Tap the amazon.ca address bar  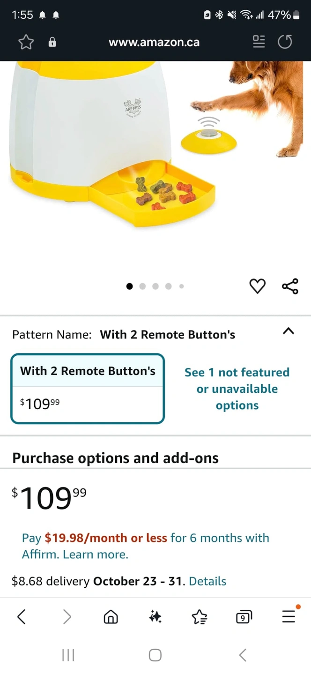click(154, 42)
